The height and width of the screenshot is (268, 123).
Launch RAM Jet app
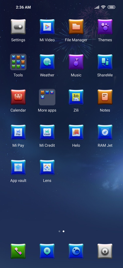[105, 132]
